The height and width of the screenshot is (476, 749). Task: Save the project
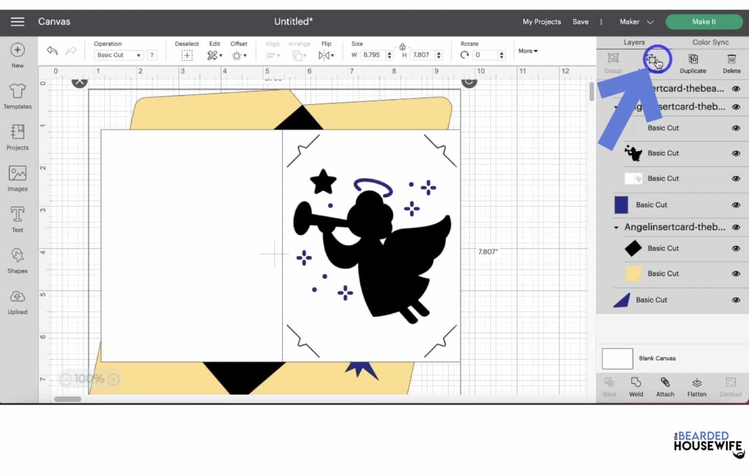pyautogui.click(x=581, y=22)
